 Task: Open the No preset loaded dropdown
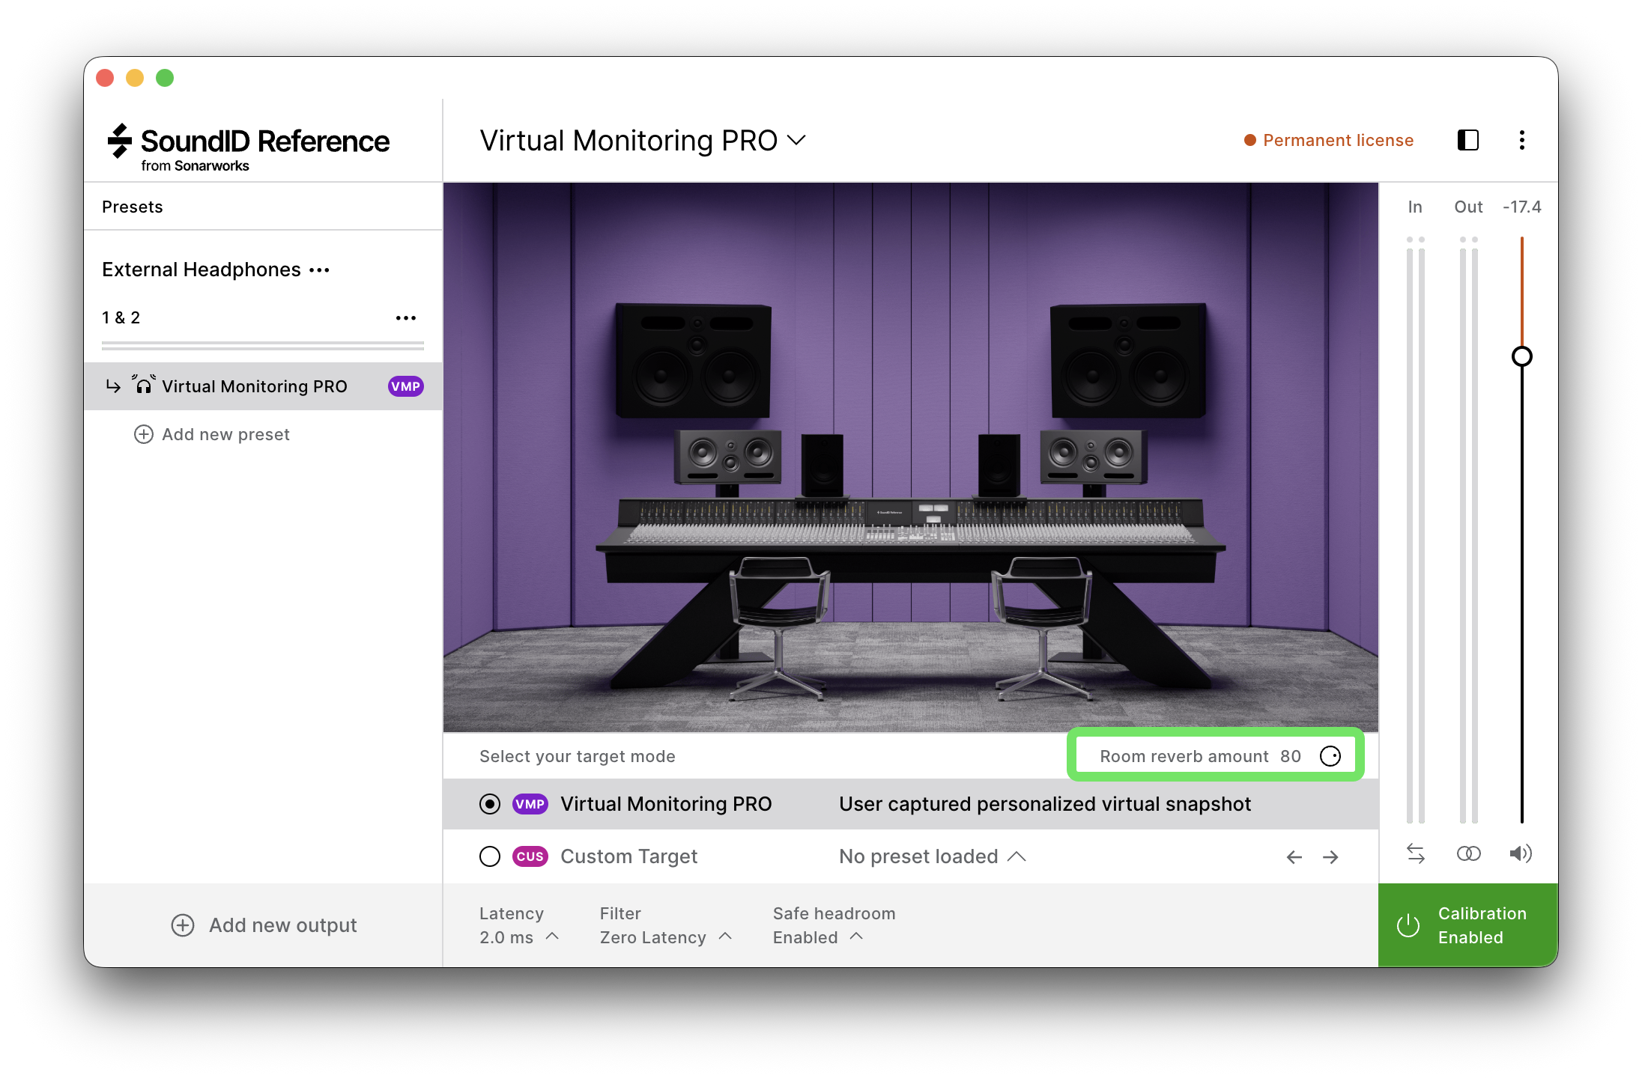pyautogui.click(x=933, y=856)
